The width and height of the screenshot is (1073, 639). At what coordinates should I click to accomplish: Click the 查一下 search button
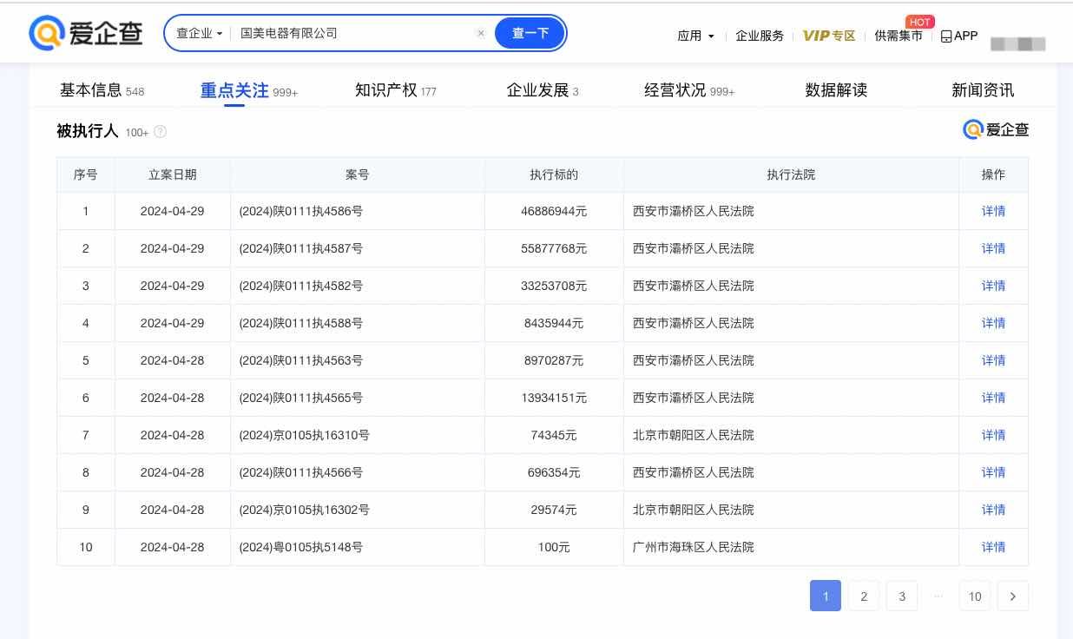click(x=530, y=34)
